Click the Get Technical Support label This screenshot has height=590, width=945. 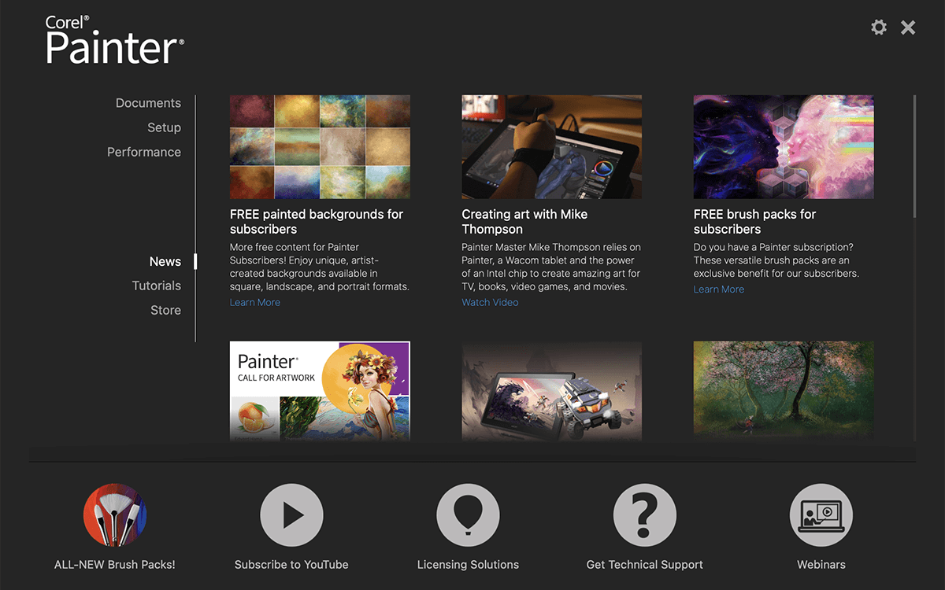(x=645, y=564)
